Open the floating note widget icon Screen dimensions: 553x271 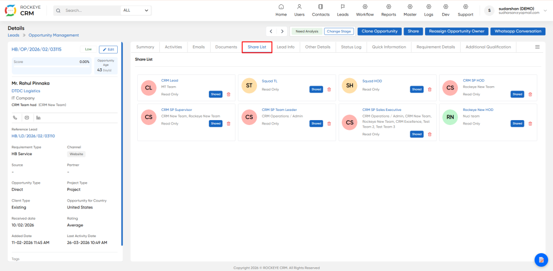pos(541,260)
